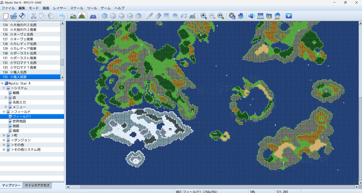Open the レイヤー menu
Image resolution: width=362 pixels, height=193 pixels.
(60, 8)
